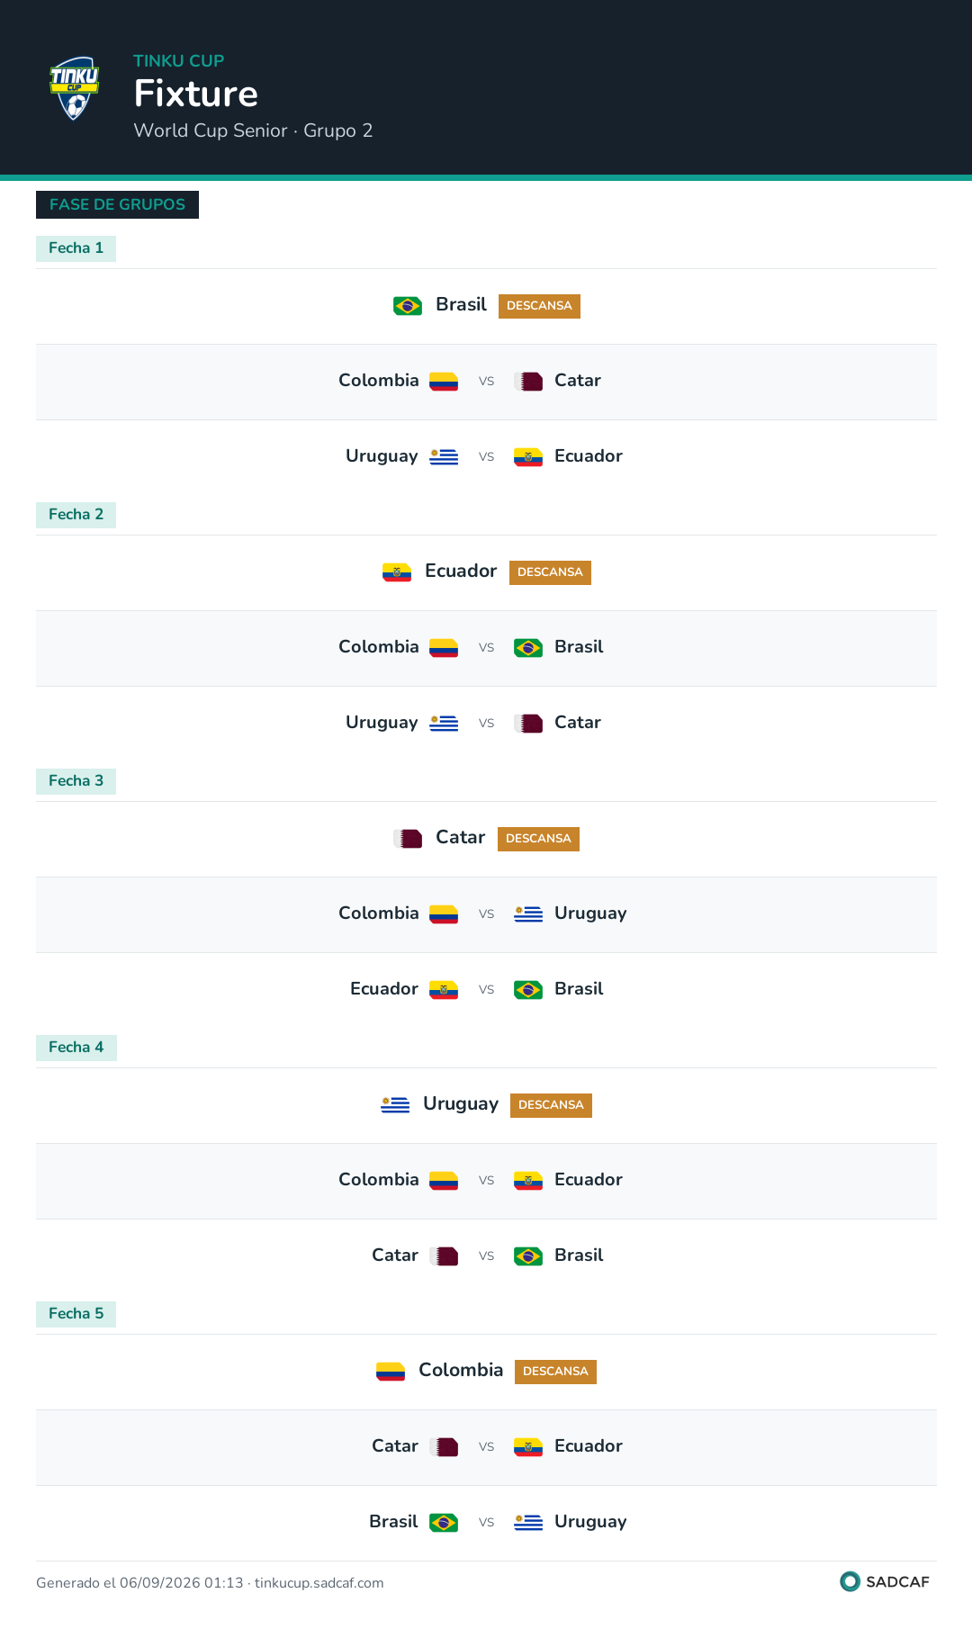Click the TINKU CUP title text
The image size is (972, 1629).
point(178,61)
